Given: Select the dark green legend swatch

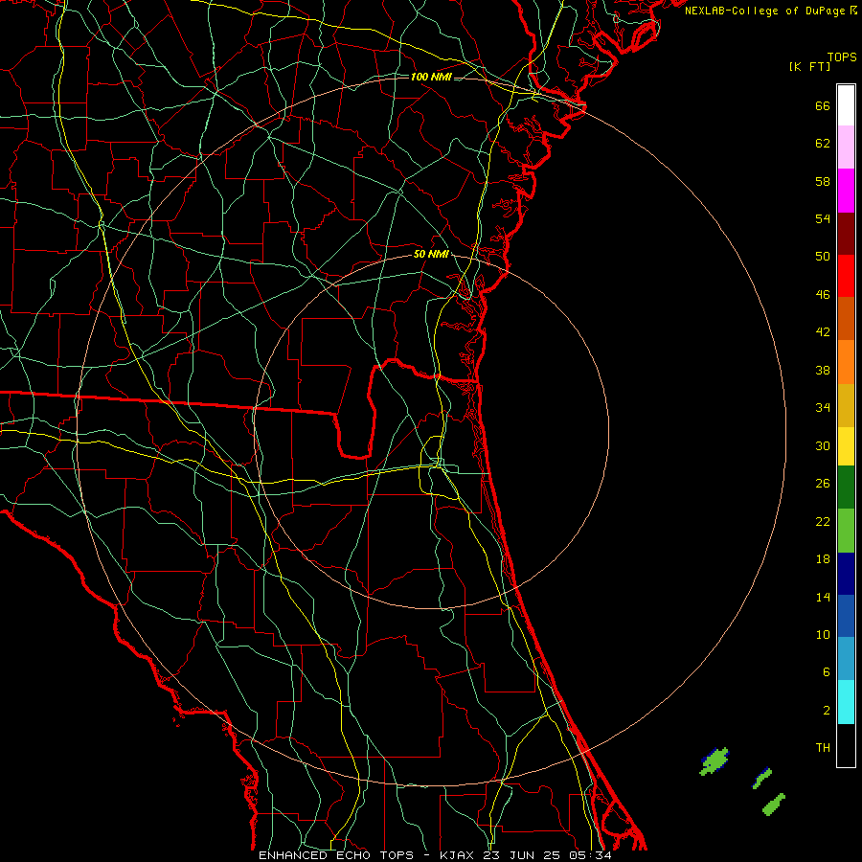Looking at the screenshot, I should (x=846, y=488).
